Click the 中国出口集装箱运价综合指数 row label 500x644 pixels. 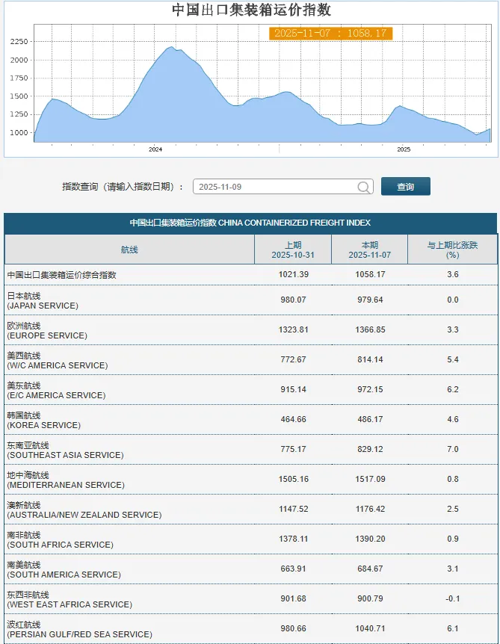61,275
